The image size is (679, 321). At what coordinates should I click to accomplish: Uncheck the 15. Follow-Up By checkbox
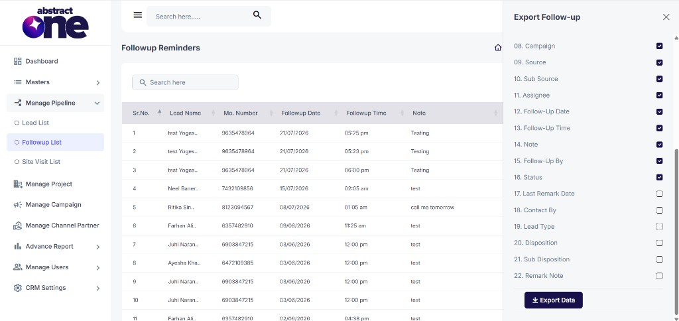click(x=660, y=160)
